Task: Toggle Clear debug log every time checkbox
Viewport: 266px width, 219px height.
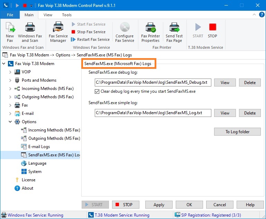Action: click(x=97, y=92)
